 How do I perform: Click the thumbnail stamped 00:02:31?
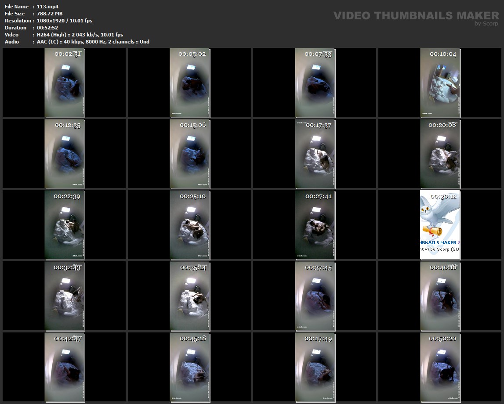click(x=65, y=83)
